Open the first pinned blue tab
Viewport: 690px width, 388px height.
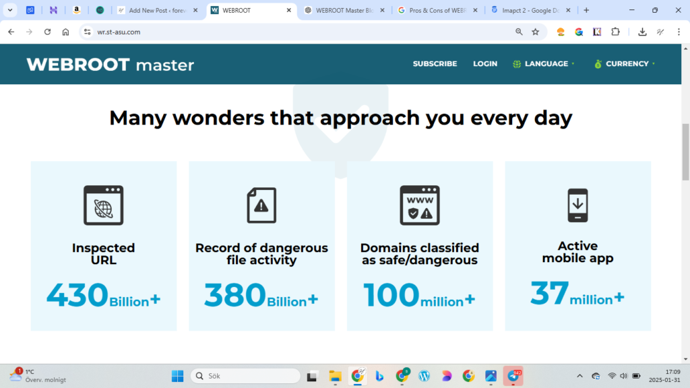pos(30,10)
